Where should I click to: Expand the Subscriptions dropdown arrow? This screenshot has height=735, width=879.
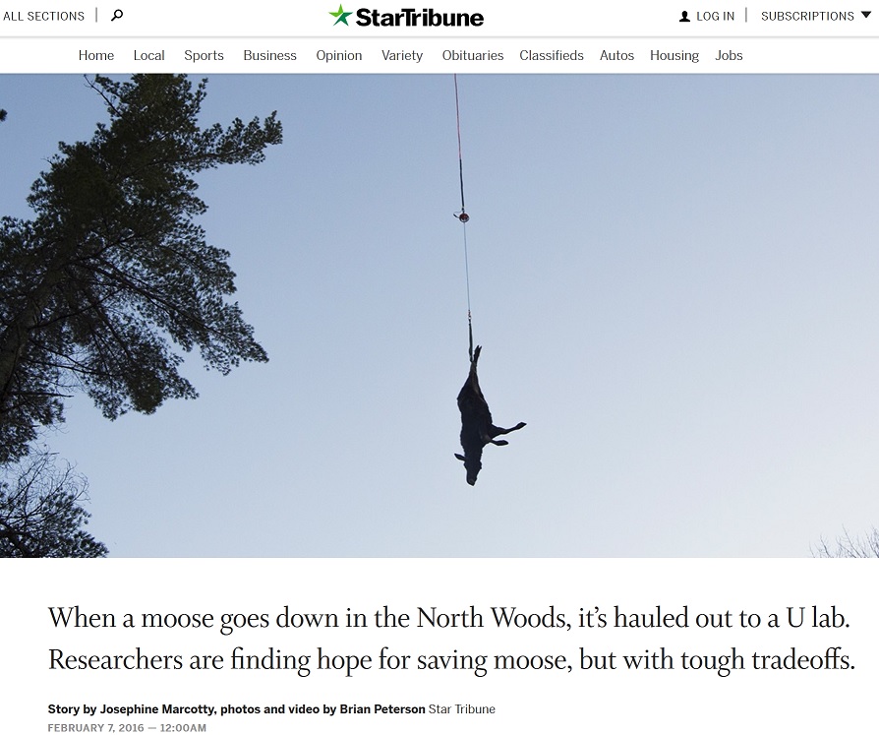(865, 15)
